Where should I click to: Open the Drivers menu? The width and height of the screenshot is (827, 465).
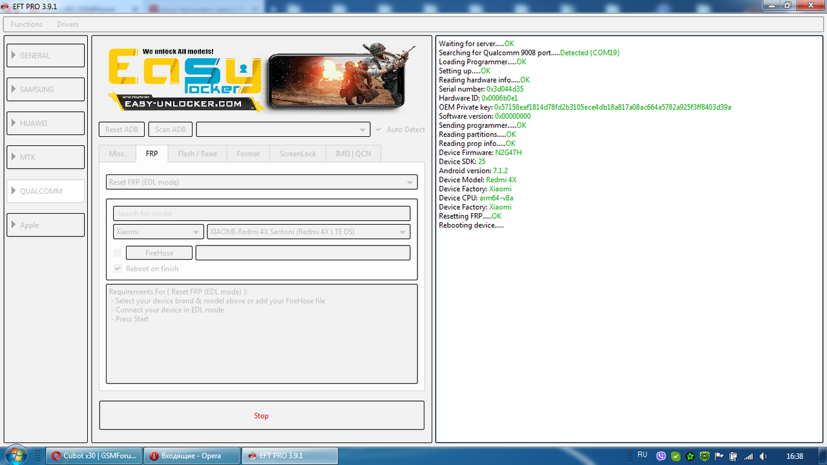pos(68,24)
